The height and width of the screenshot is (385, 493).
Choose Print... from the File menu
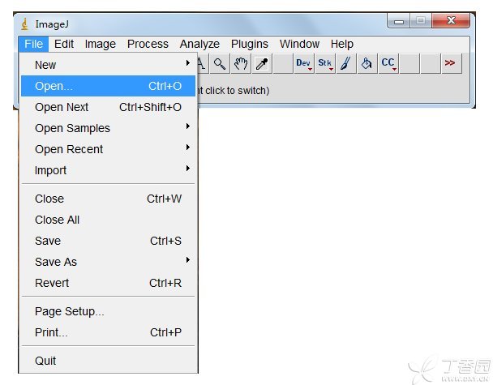108,332
